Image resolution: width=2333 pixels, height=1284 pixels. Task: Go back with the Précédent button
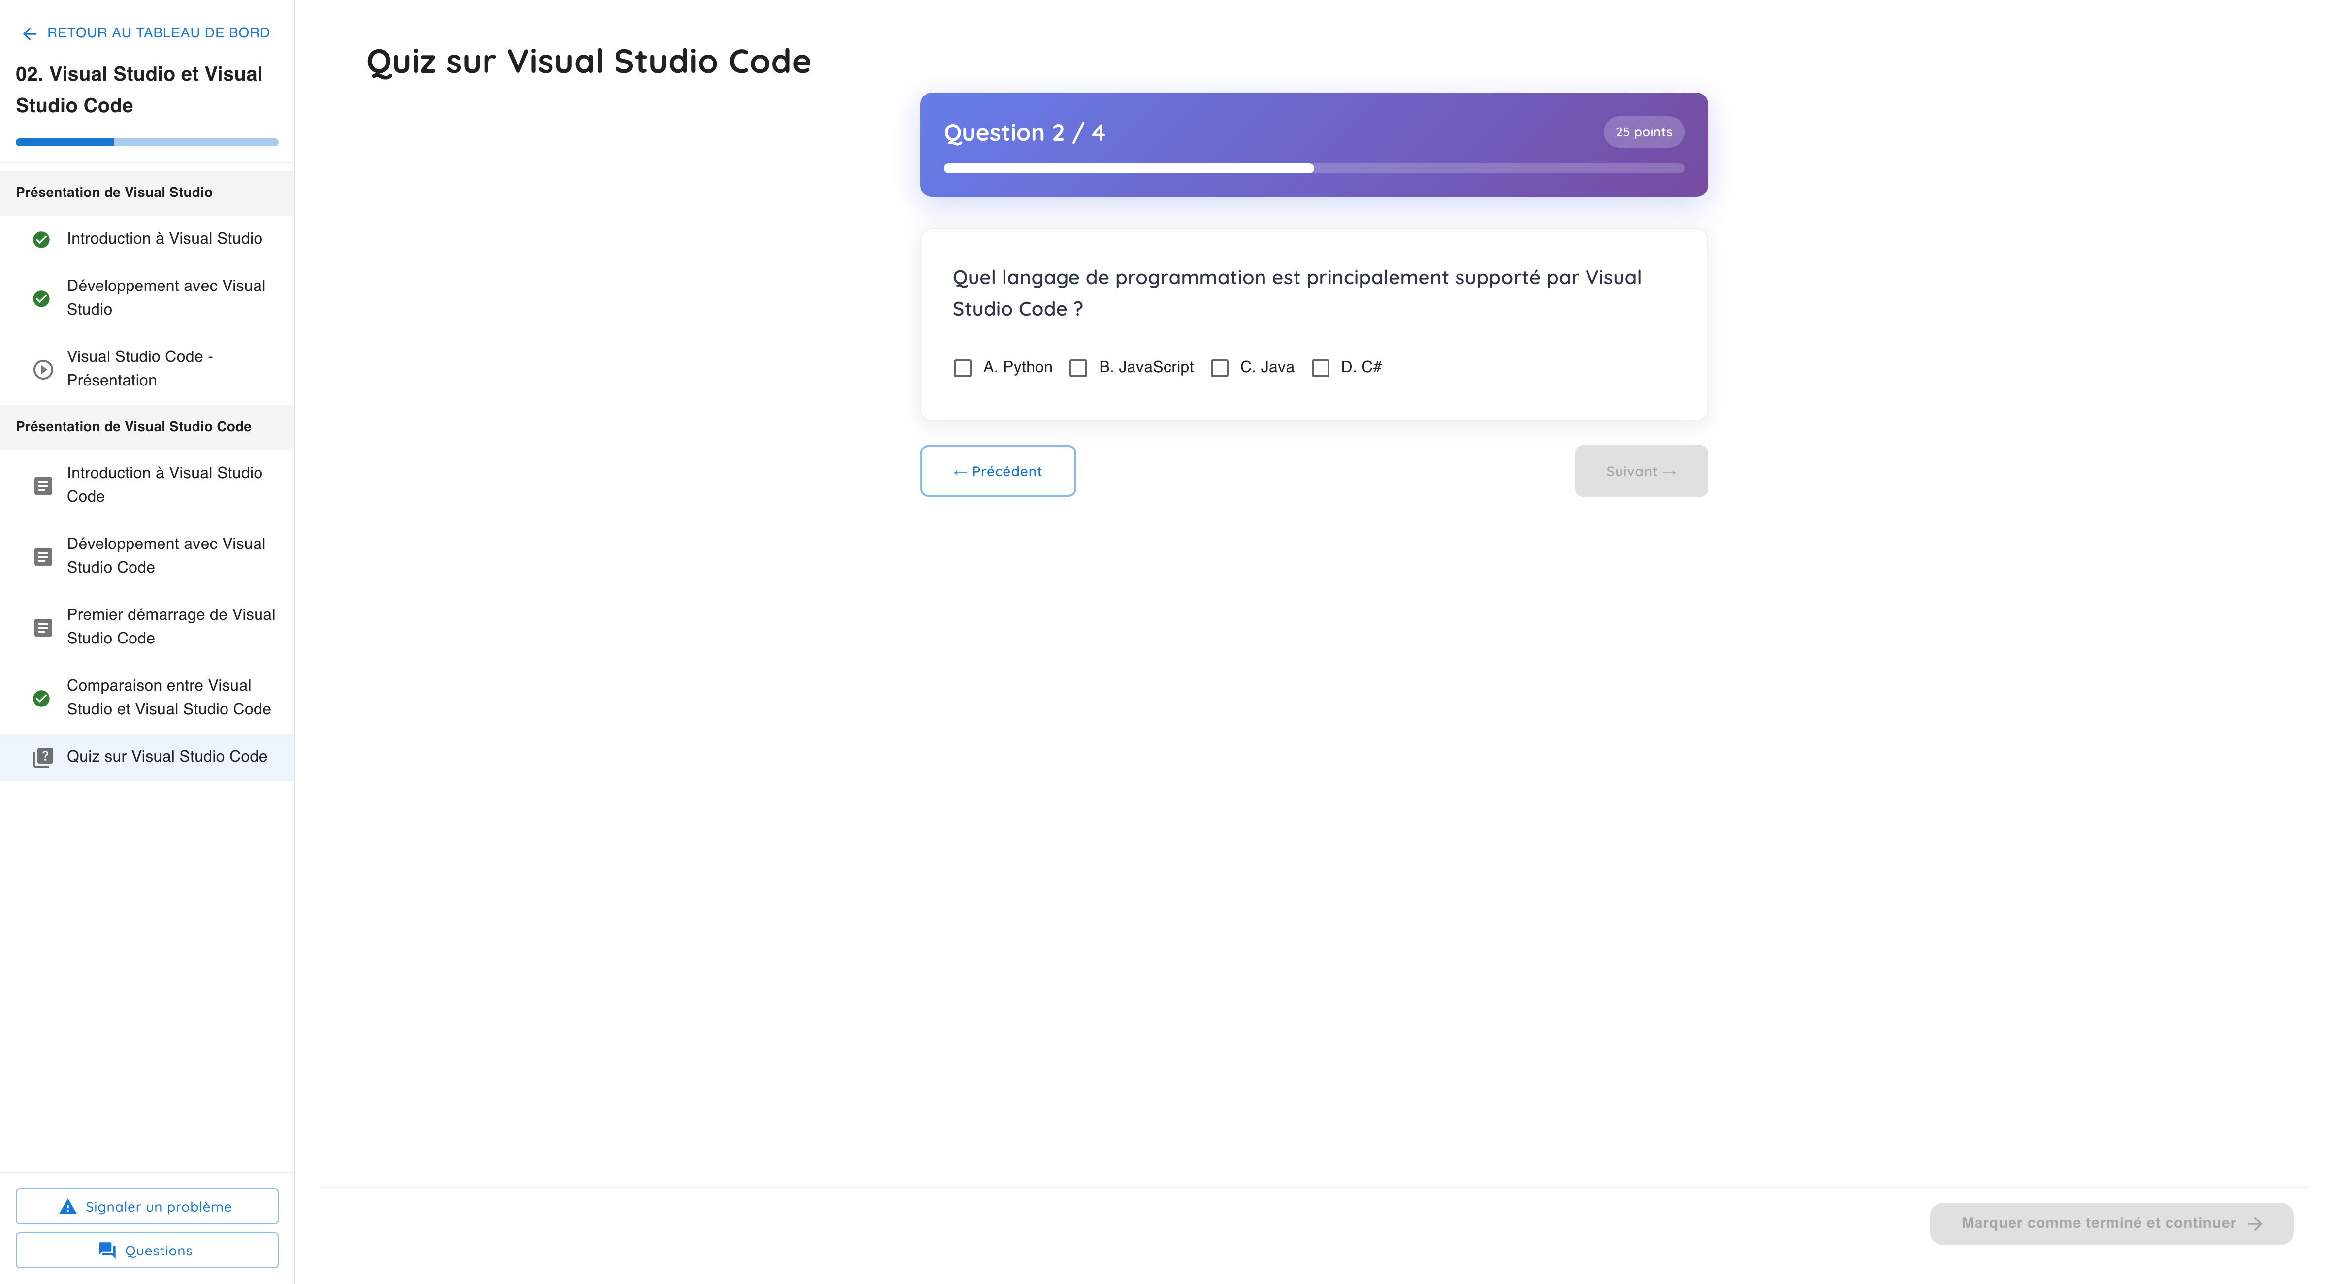click(997, 471)
